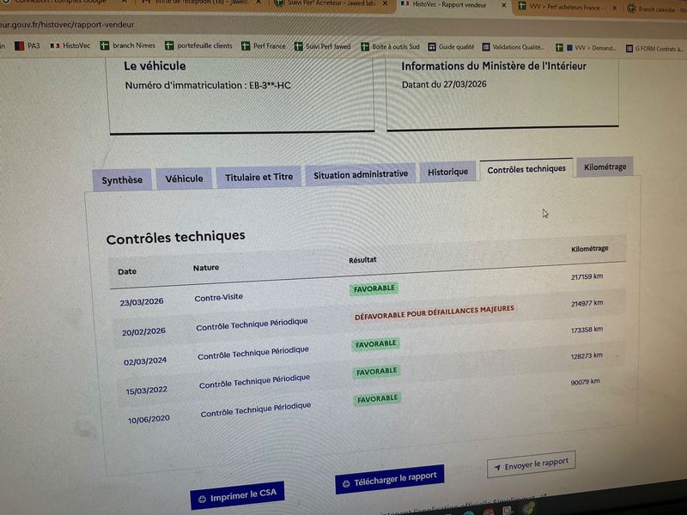Click the Résultat column header

[362, 260]
